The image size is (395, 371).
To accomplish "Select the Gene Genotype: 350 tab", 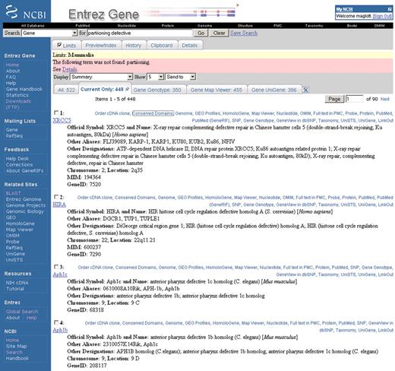I will (x=157, y=90).
